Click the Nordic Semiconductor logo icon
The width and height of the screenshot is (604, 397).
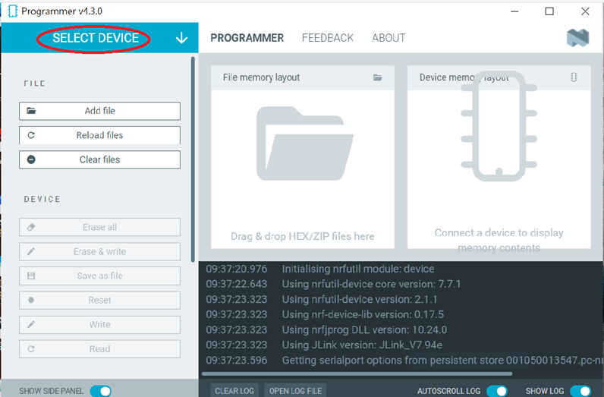pos(577,38)
